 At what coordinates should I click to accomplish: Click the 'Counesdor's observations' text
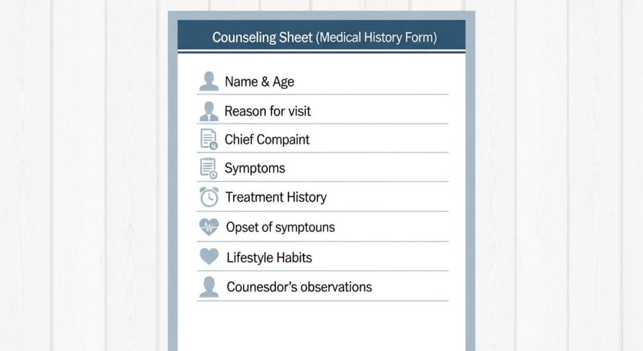tap(299, 287)
